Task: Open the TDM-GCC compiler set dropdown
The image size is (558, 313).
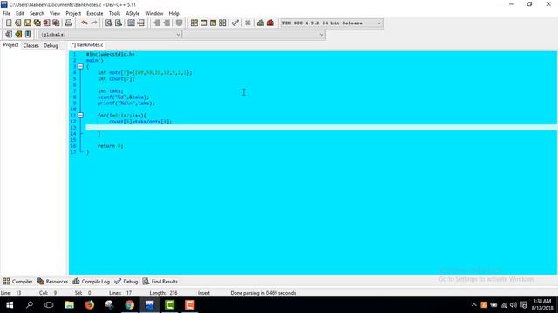Action: coord(331,23)
